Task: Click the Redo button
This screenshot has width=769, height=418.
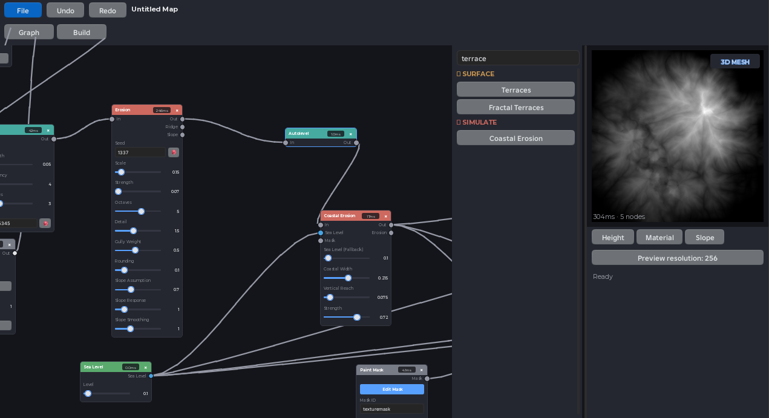Action: (x=108, y=10)
